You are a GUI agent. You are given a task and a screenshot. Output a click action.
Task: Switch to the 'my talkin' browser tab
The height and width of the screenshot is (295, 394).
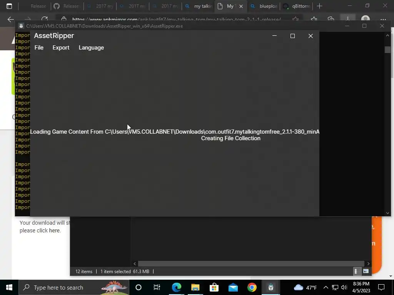coord(198,6)
